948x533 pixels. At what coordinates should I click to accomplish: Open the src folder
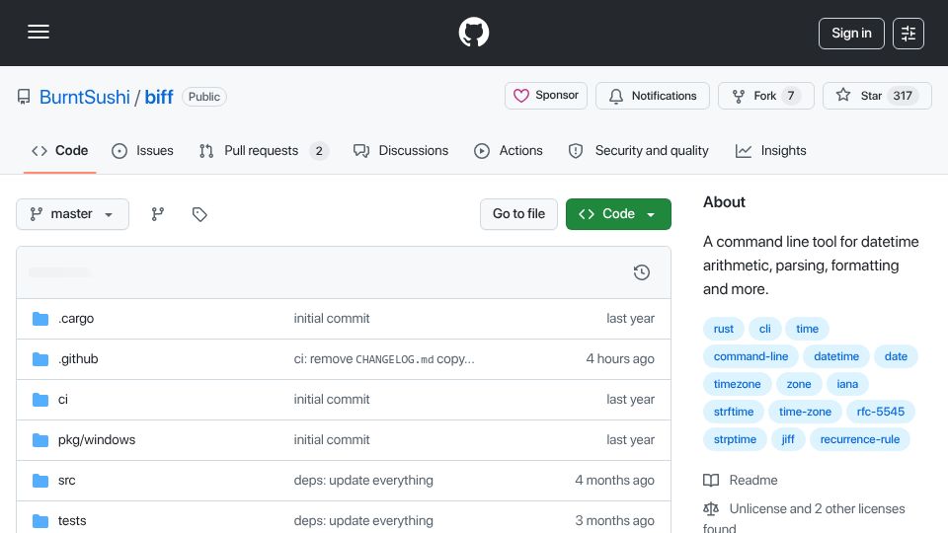click(66, 481)
